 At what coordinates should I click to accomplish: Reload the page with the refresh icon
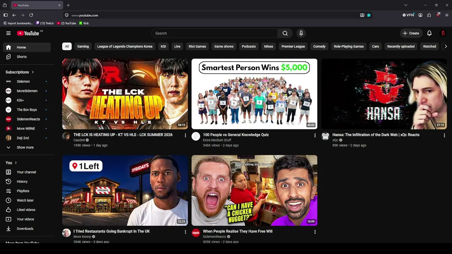click(31, 15)
